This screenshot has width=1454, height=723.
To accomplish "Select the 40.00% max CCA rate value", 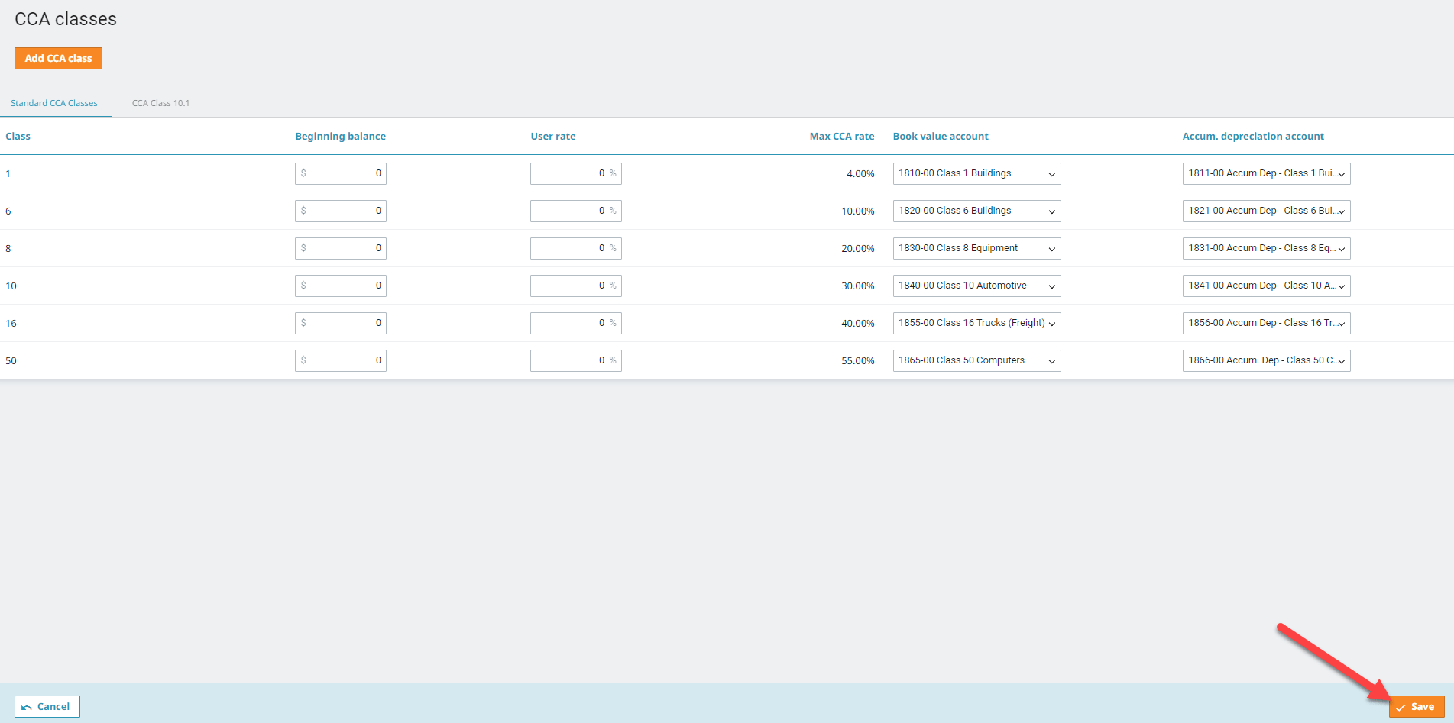I will tap(858, 324).
